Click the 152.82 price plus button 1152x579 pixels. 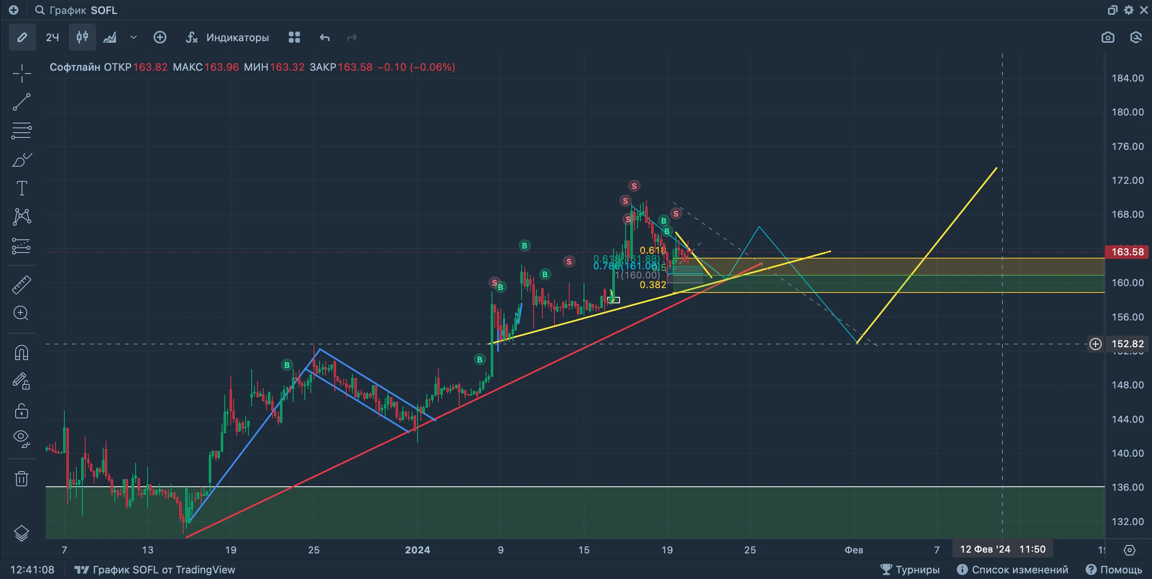click(x=1095, y=344)
